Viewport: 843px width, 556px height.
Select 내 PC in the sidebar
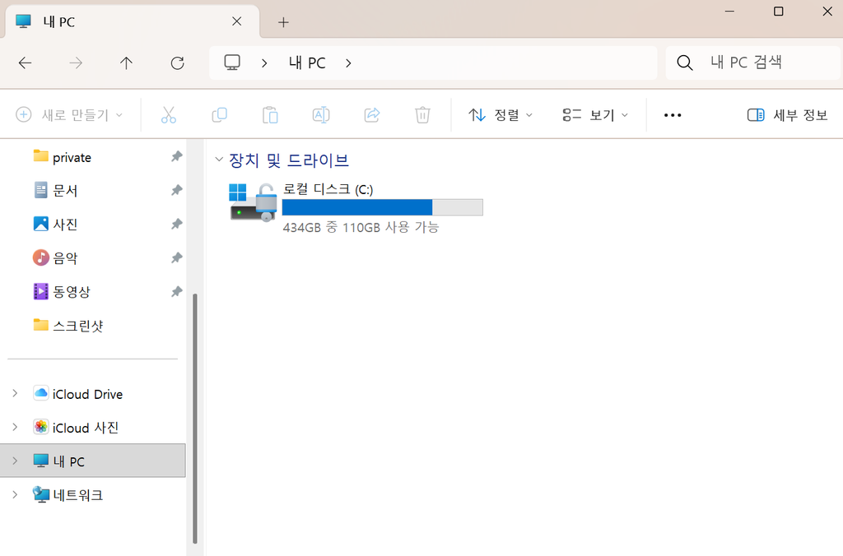92,461
